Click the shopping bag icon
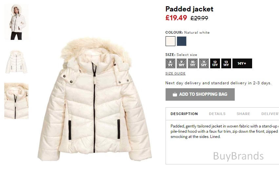The image size is (279, 169). [x=175, y=94]
